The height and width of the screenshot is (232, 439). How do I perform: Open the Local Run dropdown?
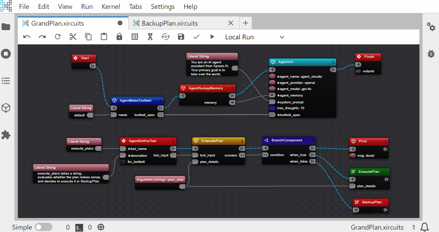[254, 37]
